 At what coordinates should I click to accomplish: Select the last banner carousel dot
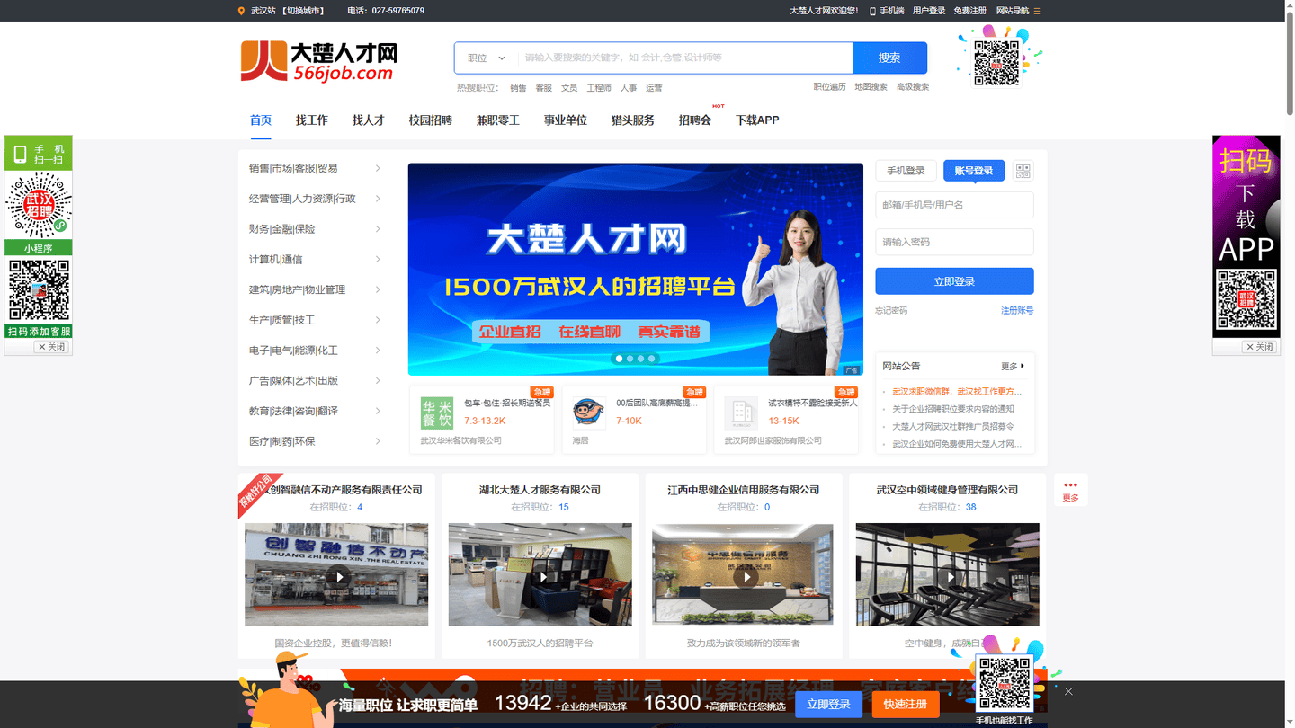pos(652,359)
